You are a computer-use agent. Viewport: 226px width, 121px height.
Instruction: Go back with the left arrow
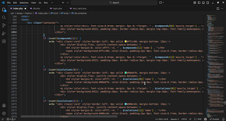[x=63, y=3]
